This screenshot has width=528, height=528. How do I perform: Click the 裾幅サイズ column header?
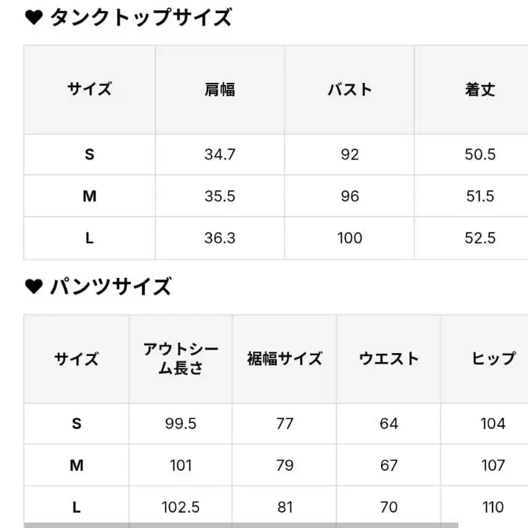coord(284,359)
